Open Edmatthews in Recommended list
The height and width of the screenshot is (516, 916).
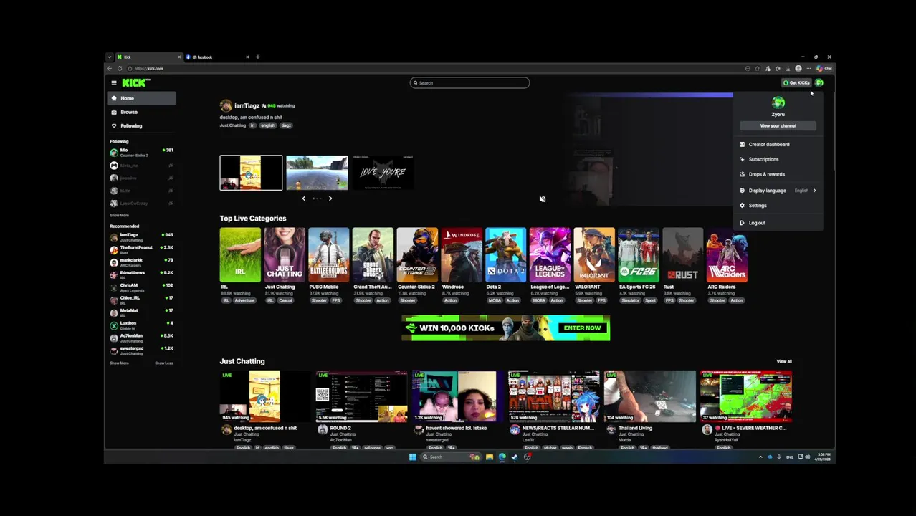click(141, 274)
